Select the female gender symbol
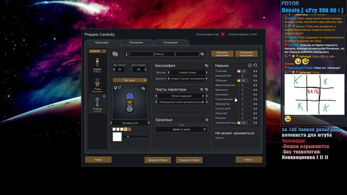347x195 pixels. (115, 88)
